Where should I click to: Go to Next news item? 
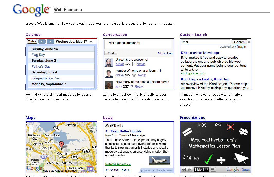point(125,170)
